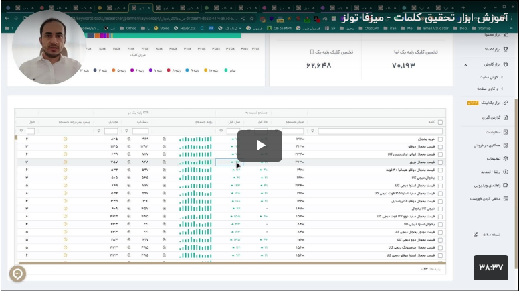Toggle رتبه ۸ red legend item

tap(173, 70)
